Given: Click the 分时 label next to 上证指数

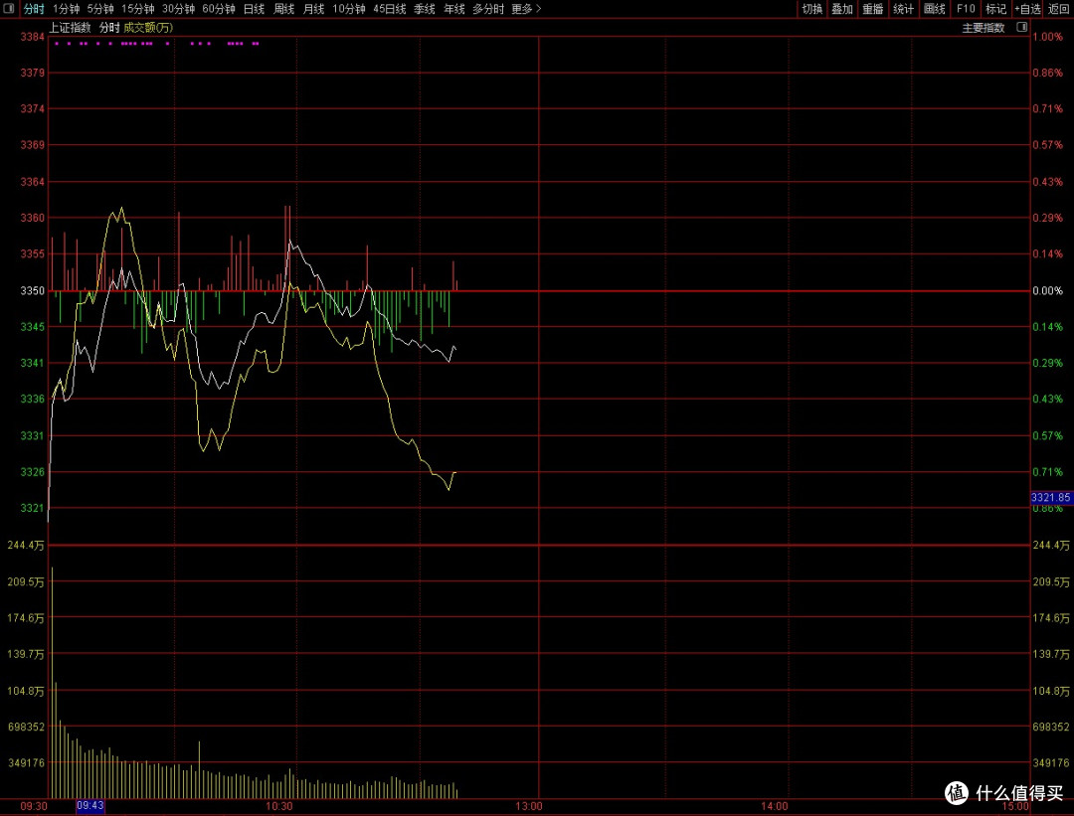Looking at the screenshot, I should [x=109, y=28].
